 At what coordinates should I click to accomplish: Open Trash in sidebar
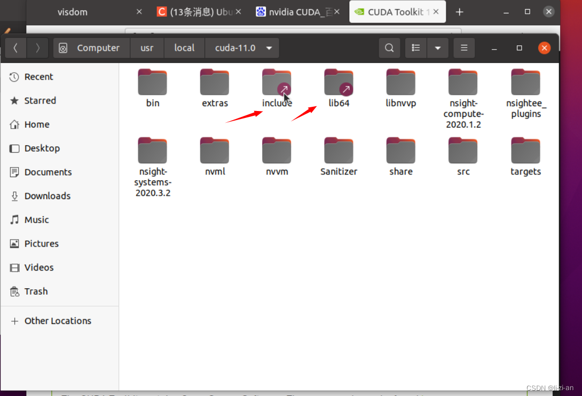[x=60, y=291]
